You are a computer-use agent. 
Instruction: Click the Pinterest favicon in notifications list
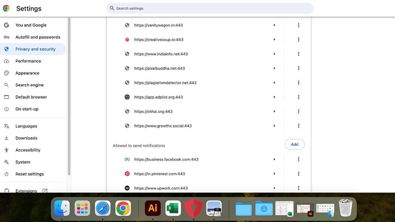[x=127, y=173]
